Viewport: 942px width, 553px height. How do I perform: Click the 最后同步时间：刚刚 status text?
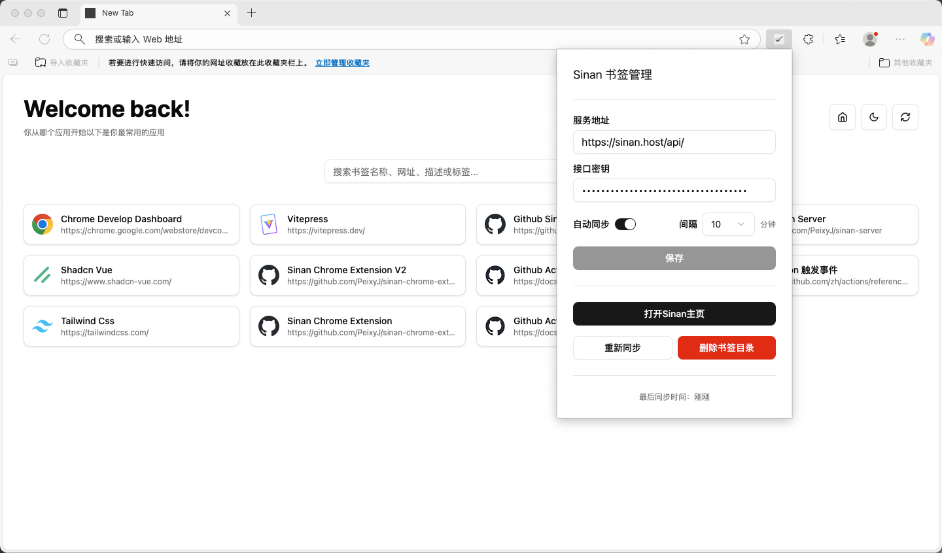tap(674, 397)
